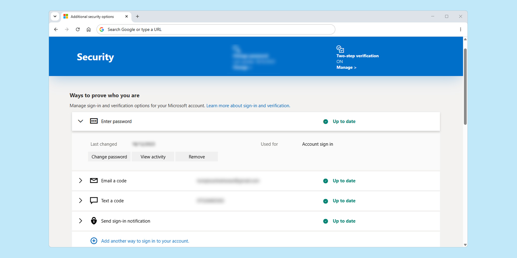Open a new tab with the plus icon
Screen dimensions: 517x258
[x=138, y=17]
